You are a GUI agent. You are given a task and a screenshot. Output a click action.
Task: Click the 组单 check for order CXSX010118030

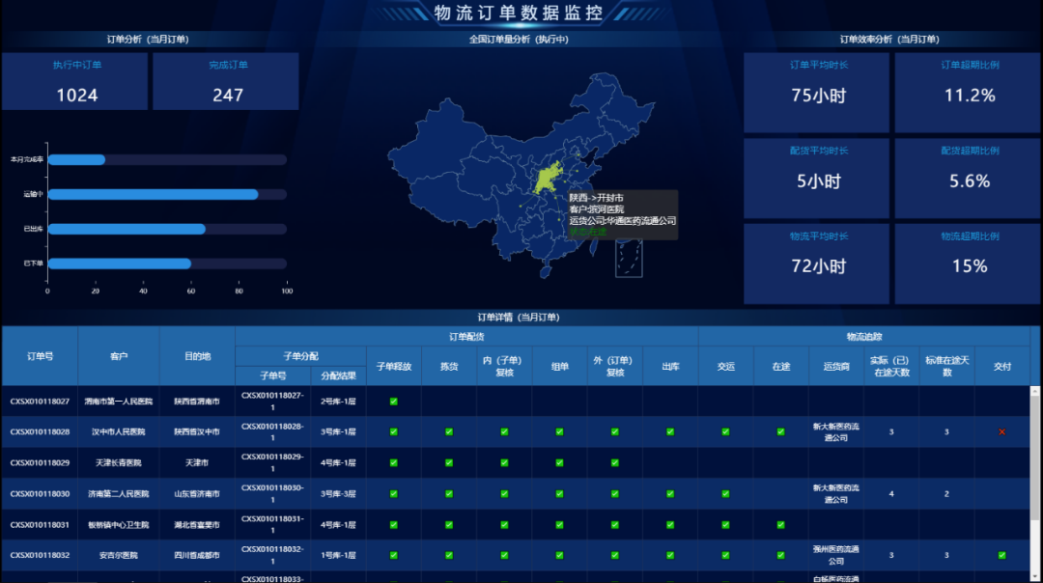click(x=559, y=494)
